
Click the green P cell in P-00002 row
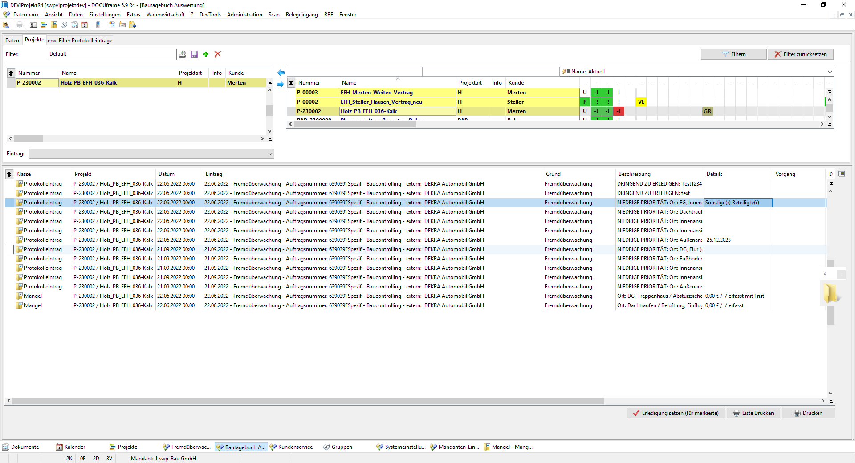[585, 102]
